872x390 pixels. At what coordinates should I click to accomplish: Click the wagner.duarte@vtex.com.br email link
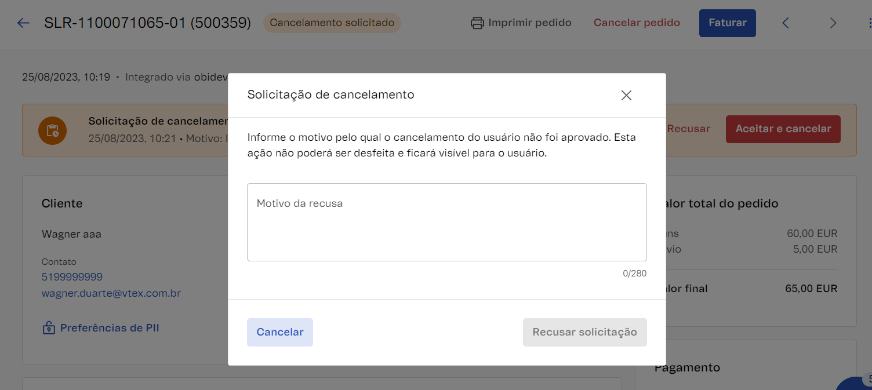pos(111,293)
